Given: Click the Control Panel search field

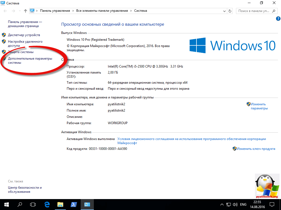Looking at the screenshot, I should pos(254,11).
